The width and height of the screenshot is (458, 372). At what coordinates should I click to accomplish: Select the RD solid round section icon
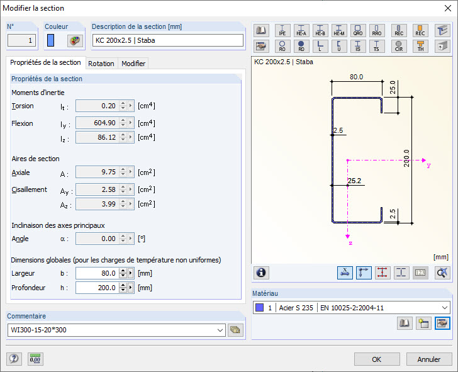301,46
